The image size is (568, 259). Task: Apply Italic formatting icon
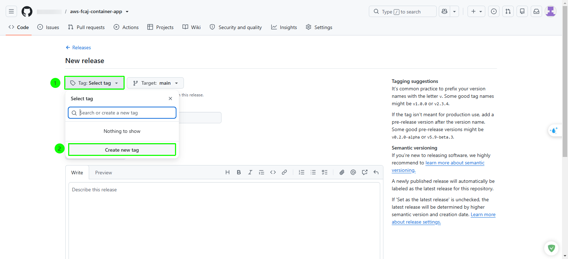[x=250, y=172]
